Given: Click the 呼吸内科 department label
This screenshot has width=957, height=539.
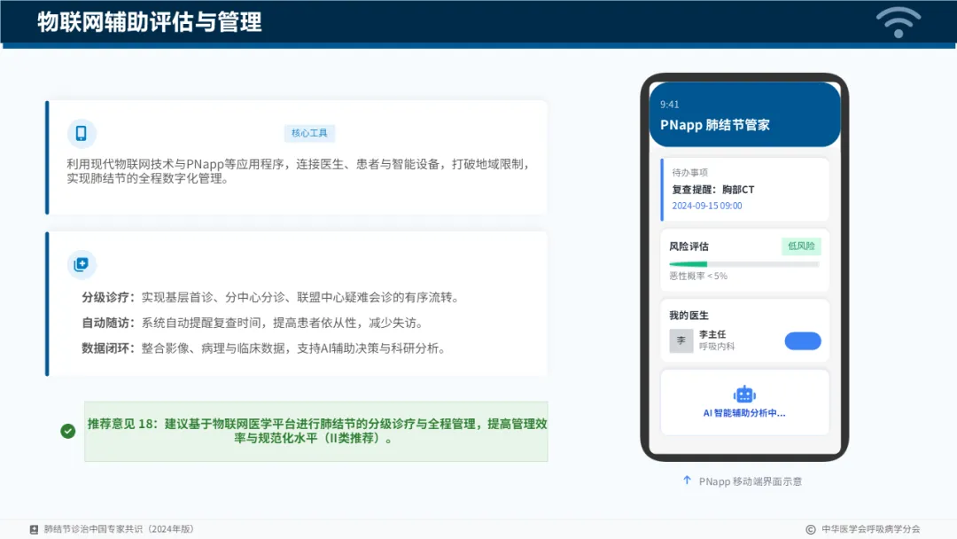Looking at the screenshot, I should (x=717, y=347).
